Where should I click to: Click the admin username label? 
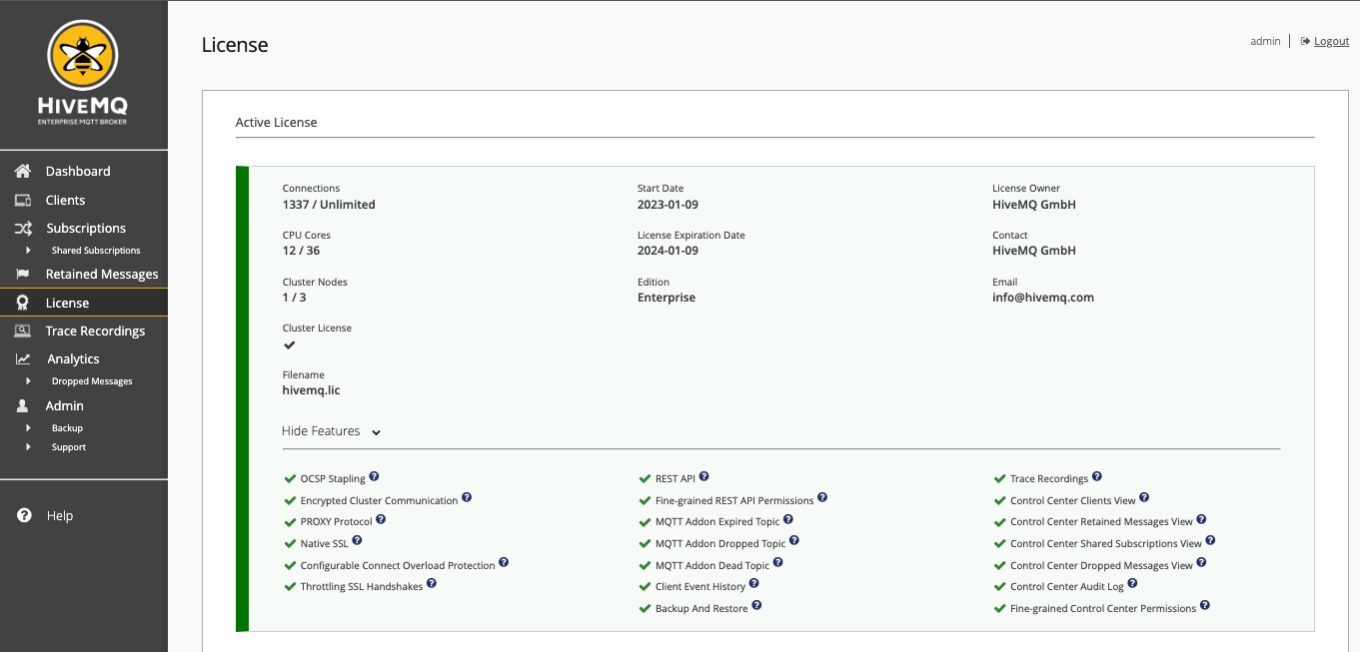[1265, 41]
